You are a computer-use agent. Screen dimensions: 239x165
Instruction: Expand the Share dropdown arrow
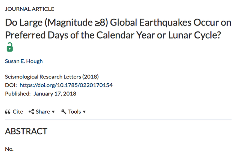pos(53,112)
